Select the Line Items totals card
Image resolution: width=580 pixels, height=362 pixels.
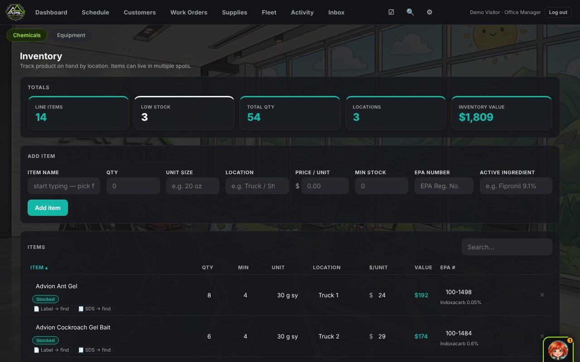tap(78, 113)
